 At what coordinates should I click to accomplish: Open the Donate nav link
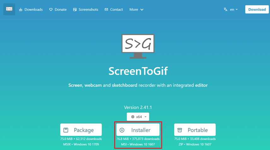point(58,10)
